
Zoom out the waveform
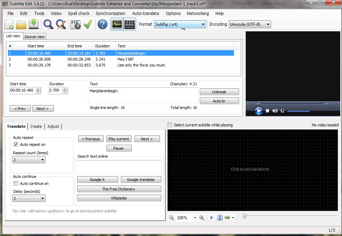(171, 218)
